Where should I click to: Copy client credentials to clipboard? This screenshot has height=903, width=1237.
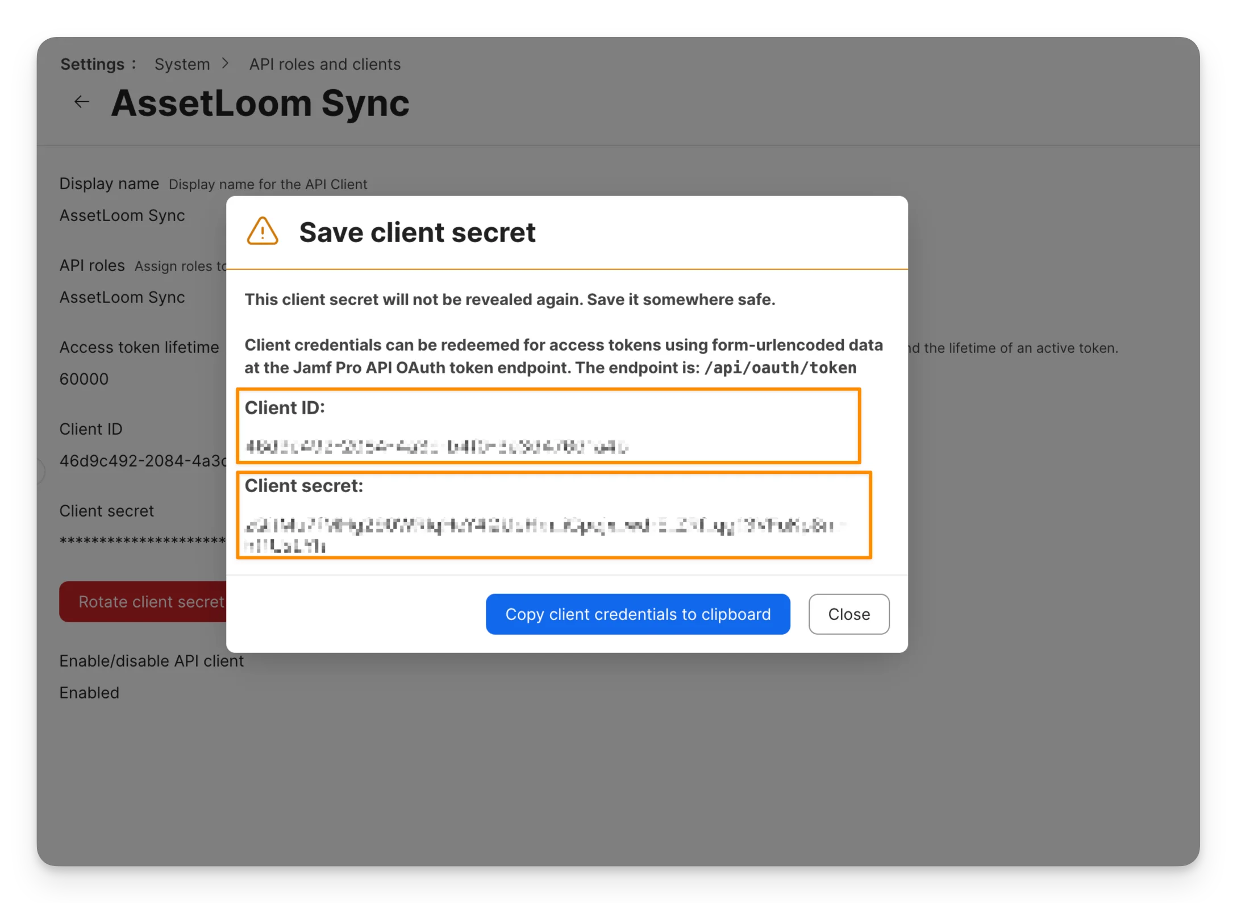638,614
